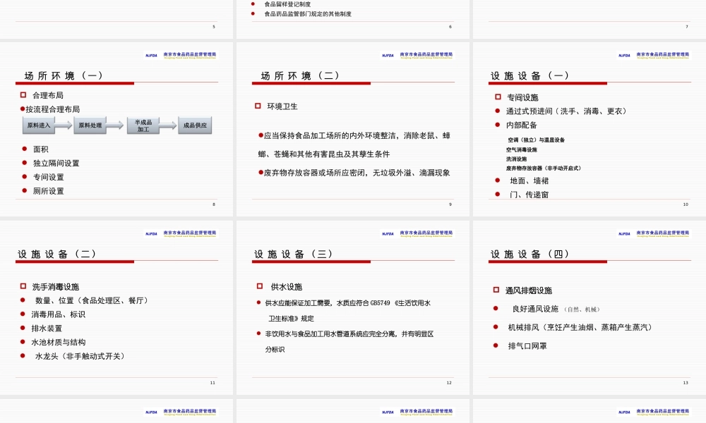
Task: Click the bullet starting 非饮用水与食品加工用水
Action: pyautogui.click(x=349, y=342)
